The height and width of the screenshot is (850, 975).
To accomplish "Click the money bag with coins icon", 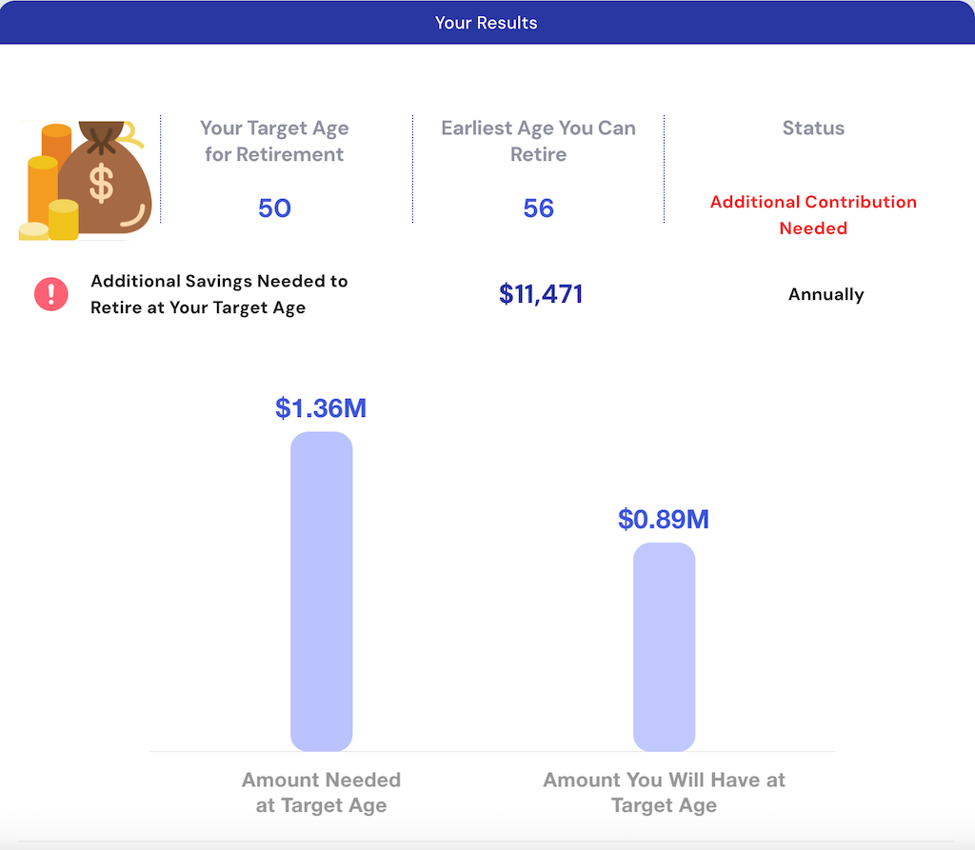I will pos(86,180).
